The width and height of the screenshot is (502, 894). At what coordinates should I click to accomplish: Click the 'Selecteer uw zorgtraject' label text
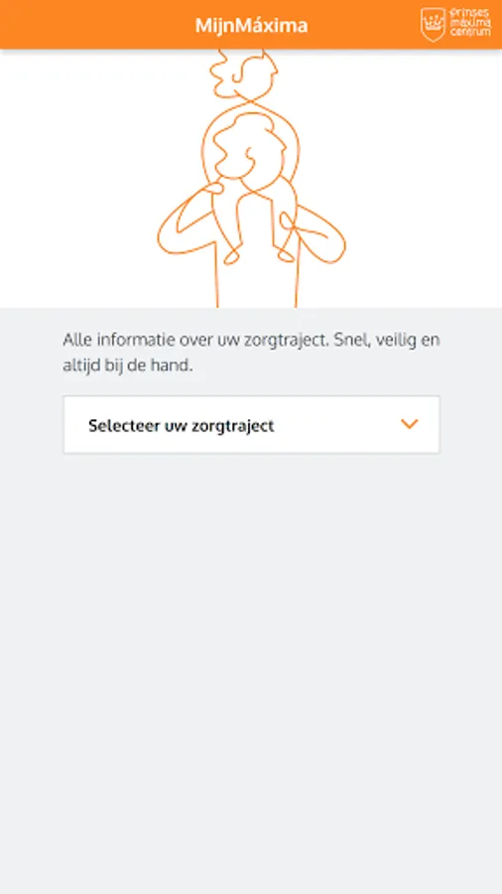pos(181,426)
